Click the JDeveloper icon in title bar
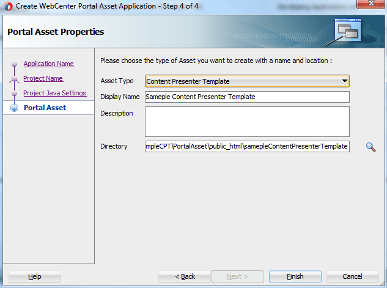This screenshot has height=288, width=387. coord(8,6)
